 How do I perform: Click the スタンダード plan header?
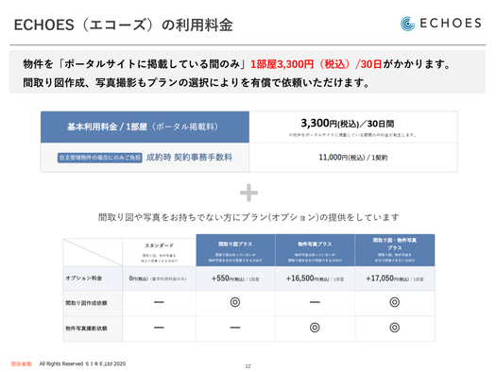click(159, 252)
